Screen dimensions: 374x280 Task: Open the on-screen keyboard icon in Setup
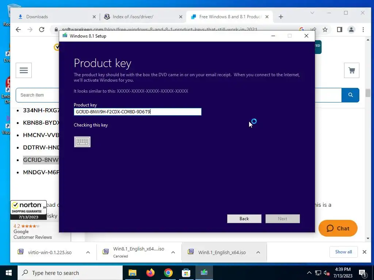pos(82,142)
